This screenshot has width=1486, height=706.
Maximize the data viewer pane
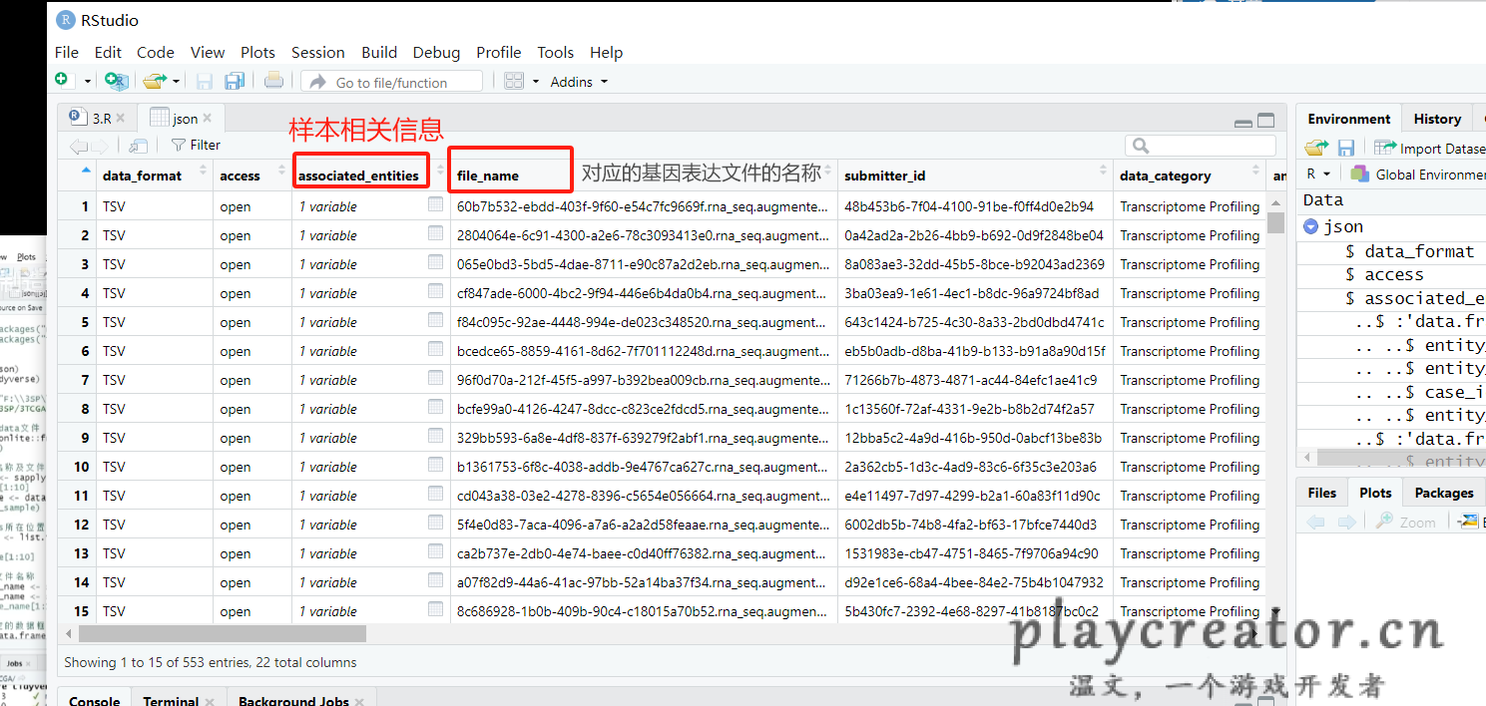click(x=1265, y=121)
